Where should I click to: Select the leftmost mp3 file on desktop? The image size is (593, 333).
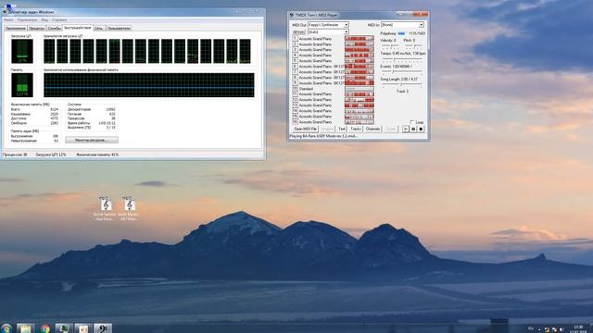click(x=105, y=208)
